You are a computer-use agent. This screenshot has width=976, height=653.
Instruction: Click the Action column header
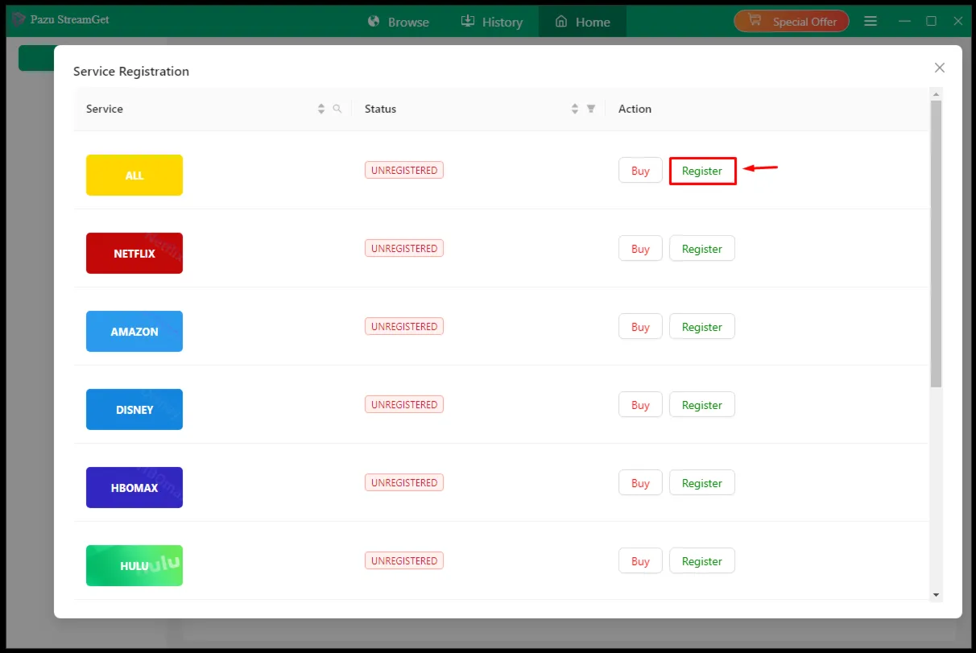tap(767, 109)
